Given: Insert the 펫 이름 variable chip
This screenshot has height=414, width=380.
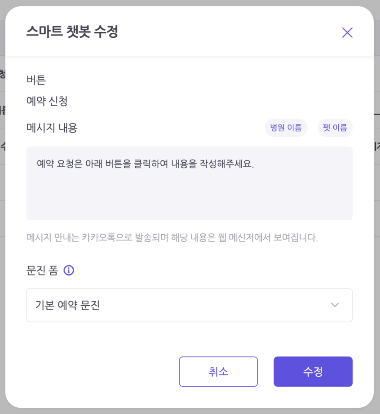Looking at the screenshot, I should click(335, 128).
